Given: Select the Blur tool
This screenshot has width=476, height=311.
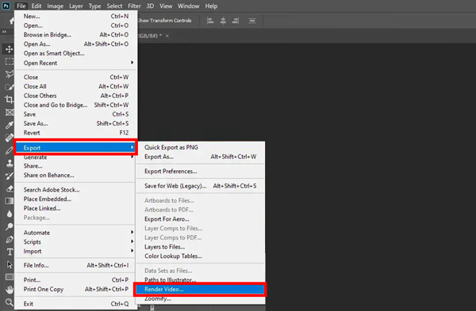Looking at the screenshot, I should 9,214.
